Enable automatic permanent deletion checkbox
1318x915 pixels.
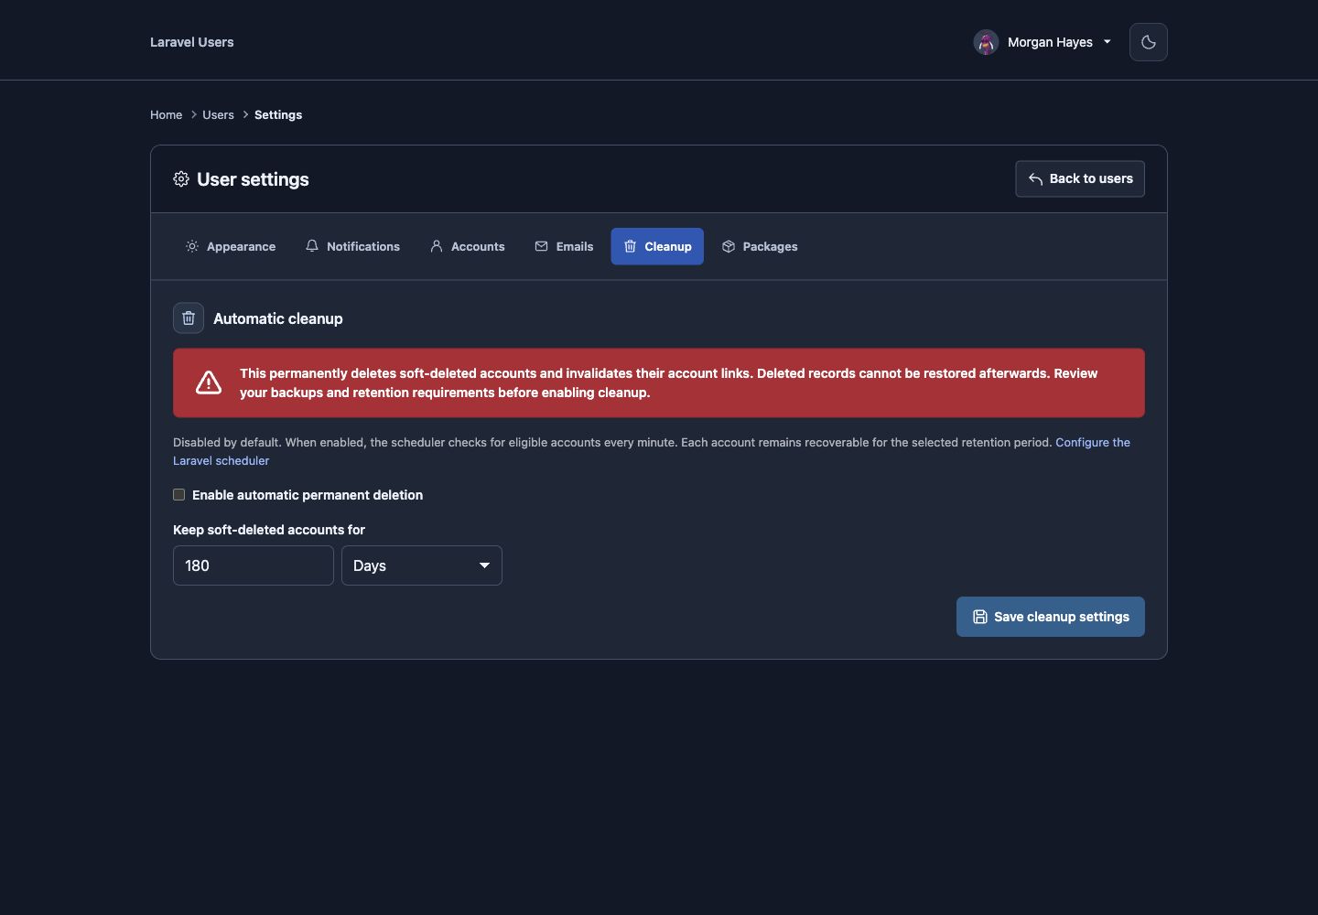pos(179,495)
